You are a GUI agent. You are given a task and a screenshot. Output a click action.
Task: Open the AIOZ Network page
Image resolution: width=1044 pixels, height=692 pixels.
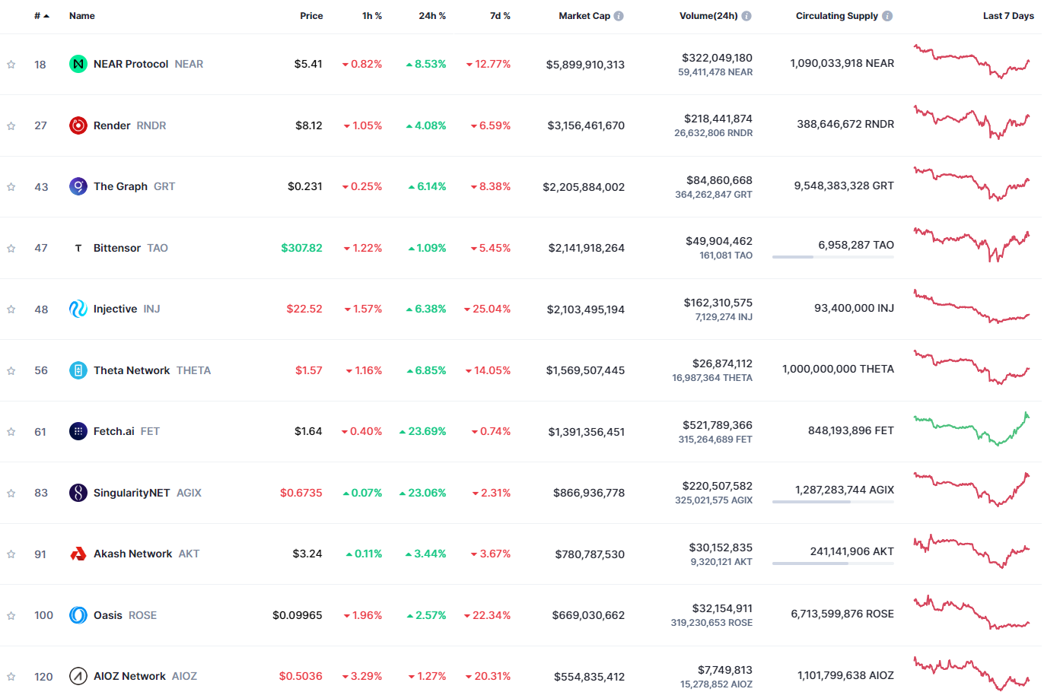145,676
